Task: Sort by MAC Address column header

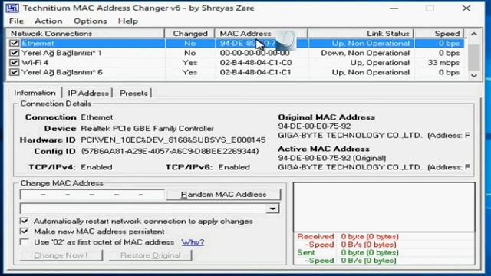Action: [261, 34]
